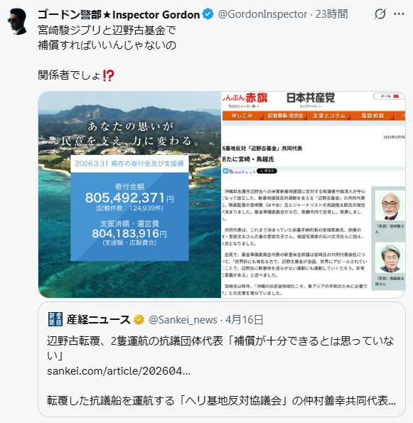Open the 23時間 timestamp link
Screen dimensions: 413x423
[x=331, y=14]
